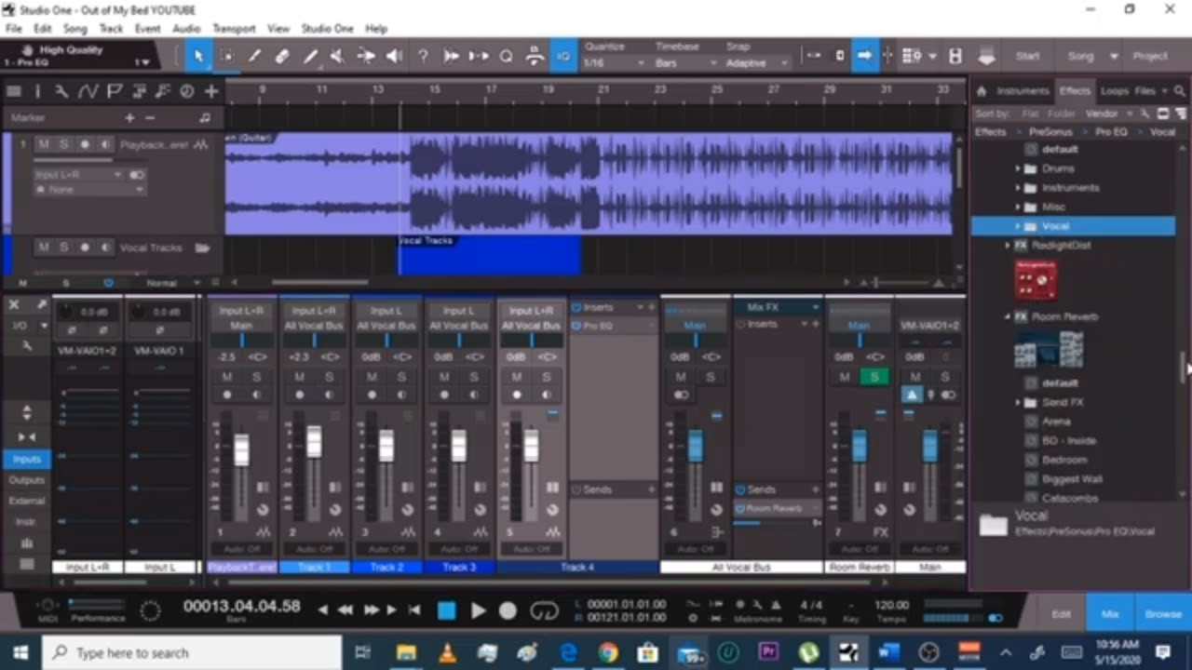Solo the Main output channel
The width and height of the screenshot is (1192, 670).
(x=944, y=377)
